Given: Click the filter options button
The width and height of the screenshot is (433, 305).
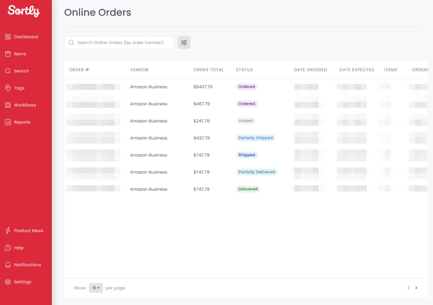Looking at the screenshot, I should coord(184,43).
